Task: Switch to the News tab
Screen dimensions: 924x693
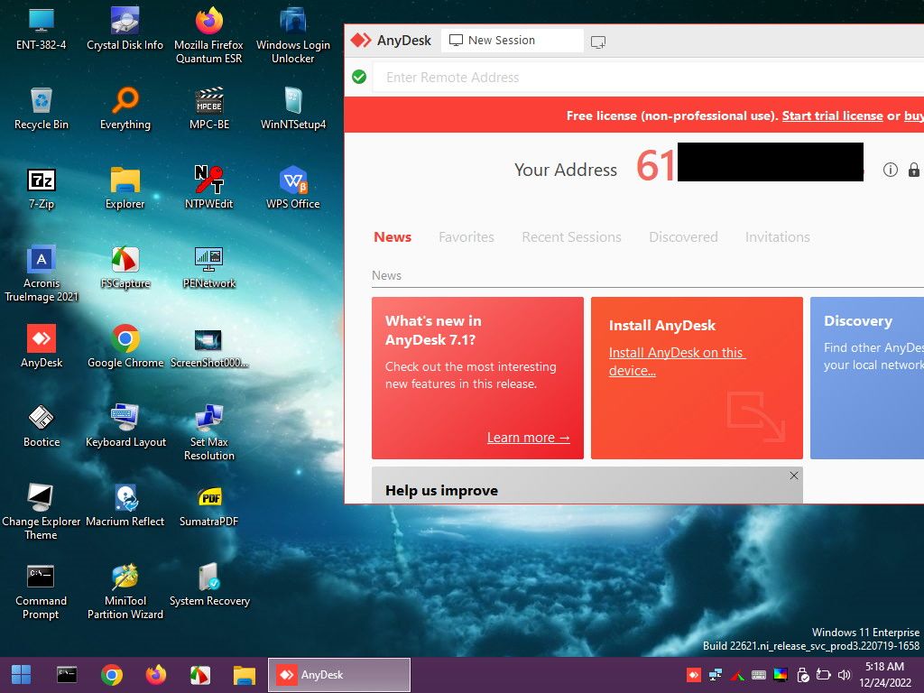Action: click(393, 237)
